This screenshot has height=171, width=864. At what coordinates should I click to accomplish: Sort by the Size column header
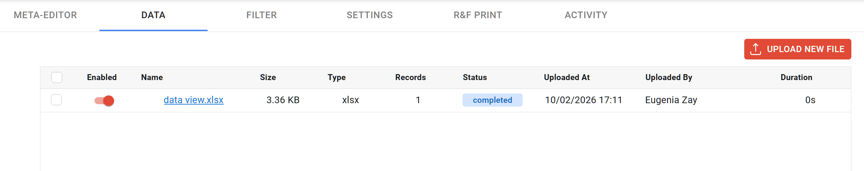[268, 77]
